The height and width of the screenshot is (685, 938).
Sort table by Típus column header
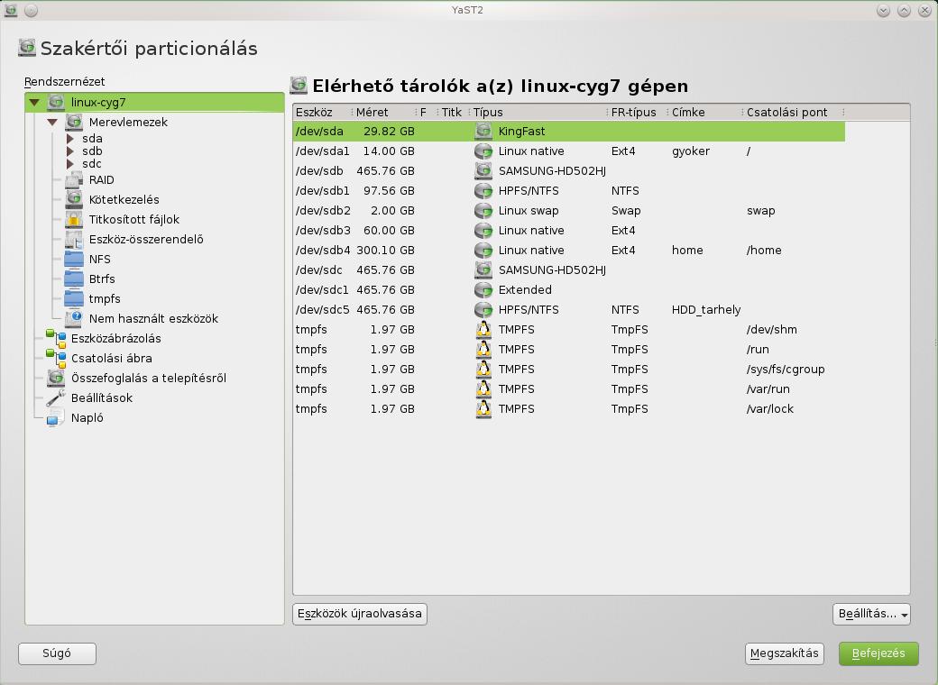tap(538, 113)
